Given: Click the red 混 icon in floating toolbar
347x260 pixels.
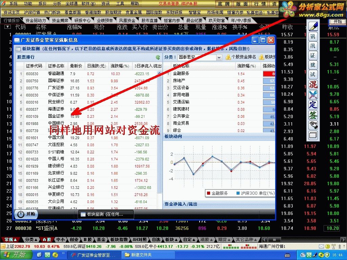Looking at the screenshot, I should coord(313,84).
